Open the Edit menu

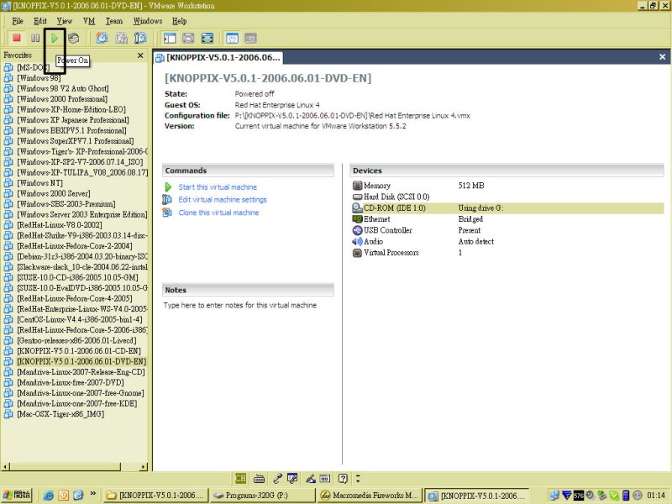40,20
